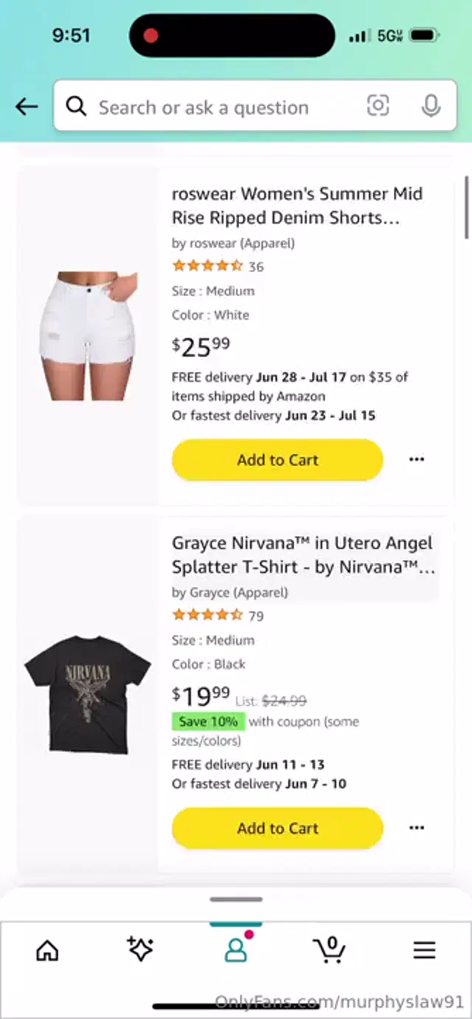The image size is (472, 1019).
Task: Open the AI sparkle assistant icon
Action: point(139,950)
